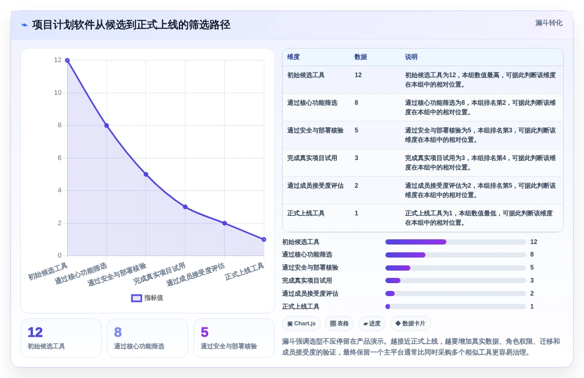Screen dimensions: 584x378
Task: Select the 数据卡片 chip
Action: [x=410, y=323]
